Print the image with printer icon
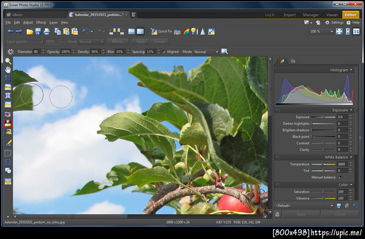The image size is (365, 239). pos(47,32)
